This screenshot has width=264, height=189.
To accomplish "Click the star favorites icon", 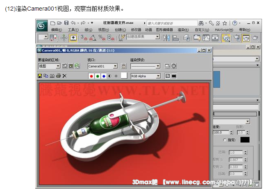I will pyautogui.click(x=225, y=23).
